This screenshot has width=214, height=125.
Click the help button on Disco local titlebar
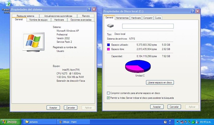pyautogui.click(x=193, y=11)
